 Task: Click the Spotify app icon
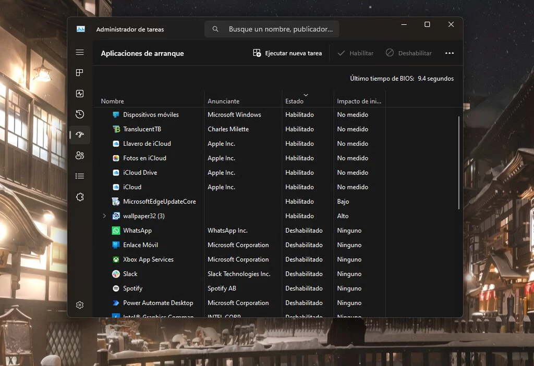click(x=116, y=288)
